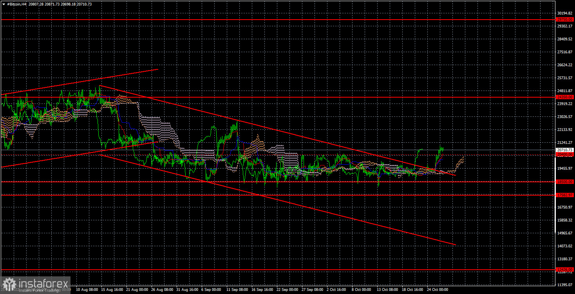Click the 28409.52 price axis value

click(565, 39)
